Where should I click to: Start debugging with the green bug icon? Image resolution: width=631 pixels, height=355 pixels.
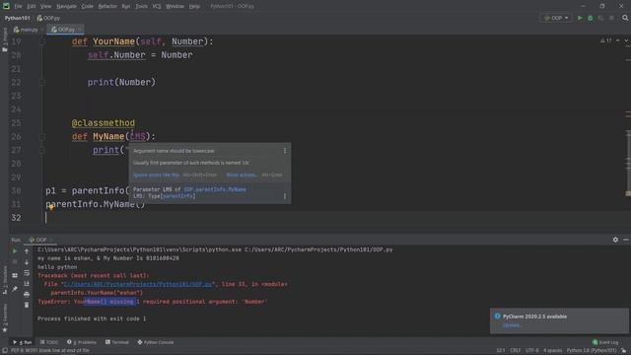click(590, 18)
